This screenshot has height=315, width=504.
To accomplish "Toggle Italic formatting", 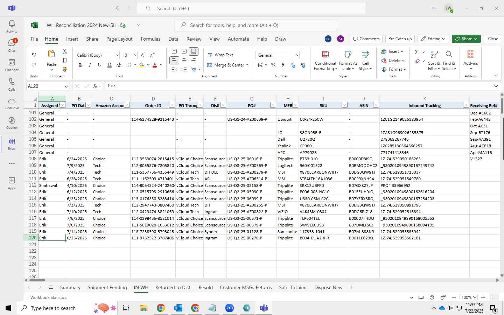I will click(x=90, y=65).
